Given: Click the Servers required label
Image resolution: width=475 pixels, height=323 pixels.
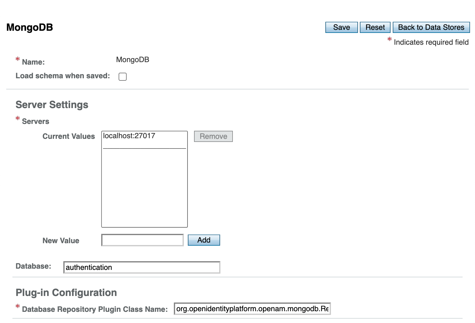Looking at the screenshot, I should (35, 121).
